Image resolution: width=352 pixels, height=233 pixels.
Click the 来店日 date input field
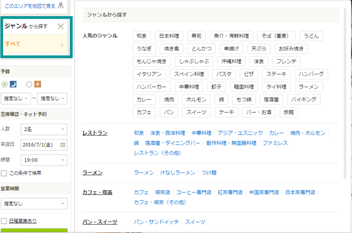[x=44, y=145]
